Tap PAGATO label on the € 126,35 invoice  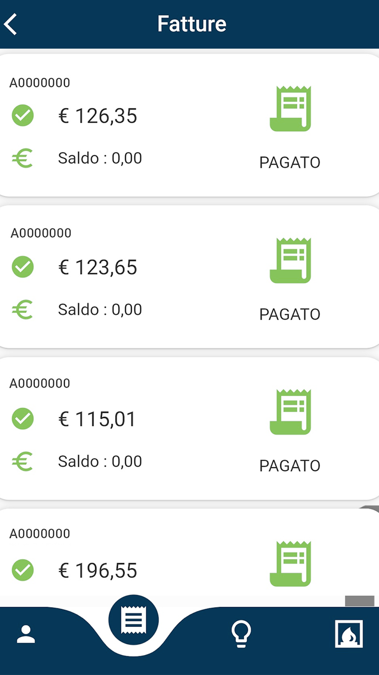click(x=290, y=162)
